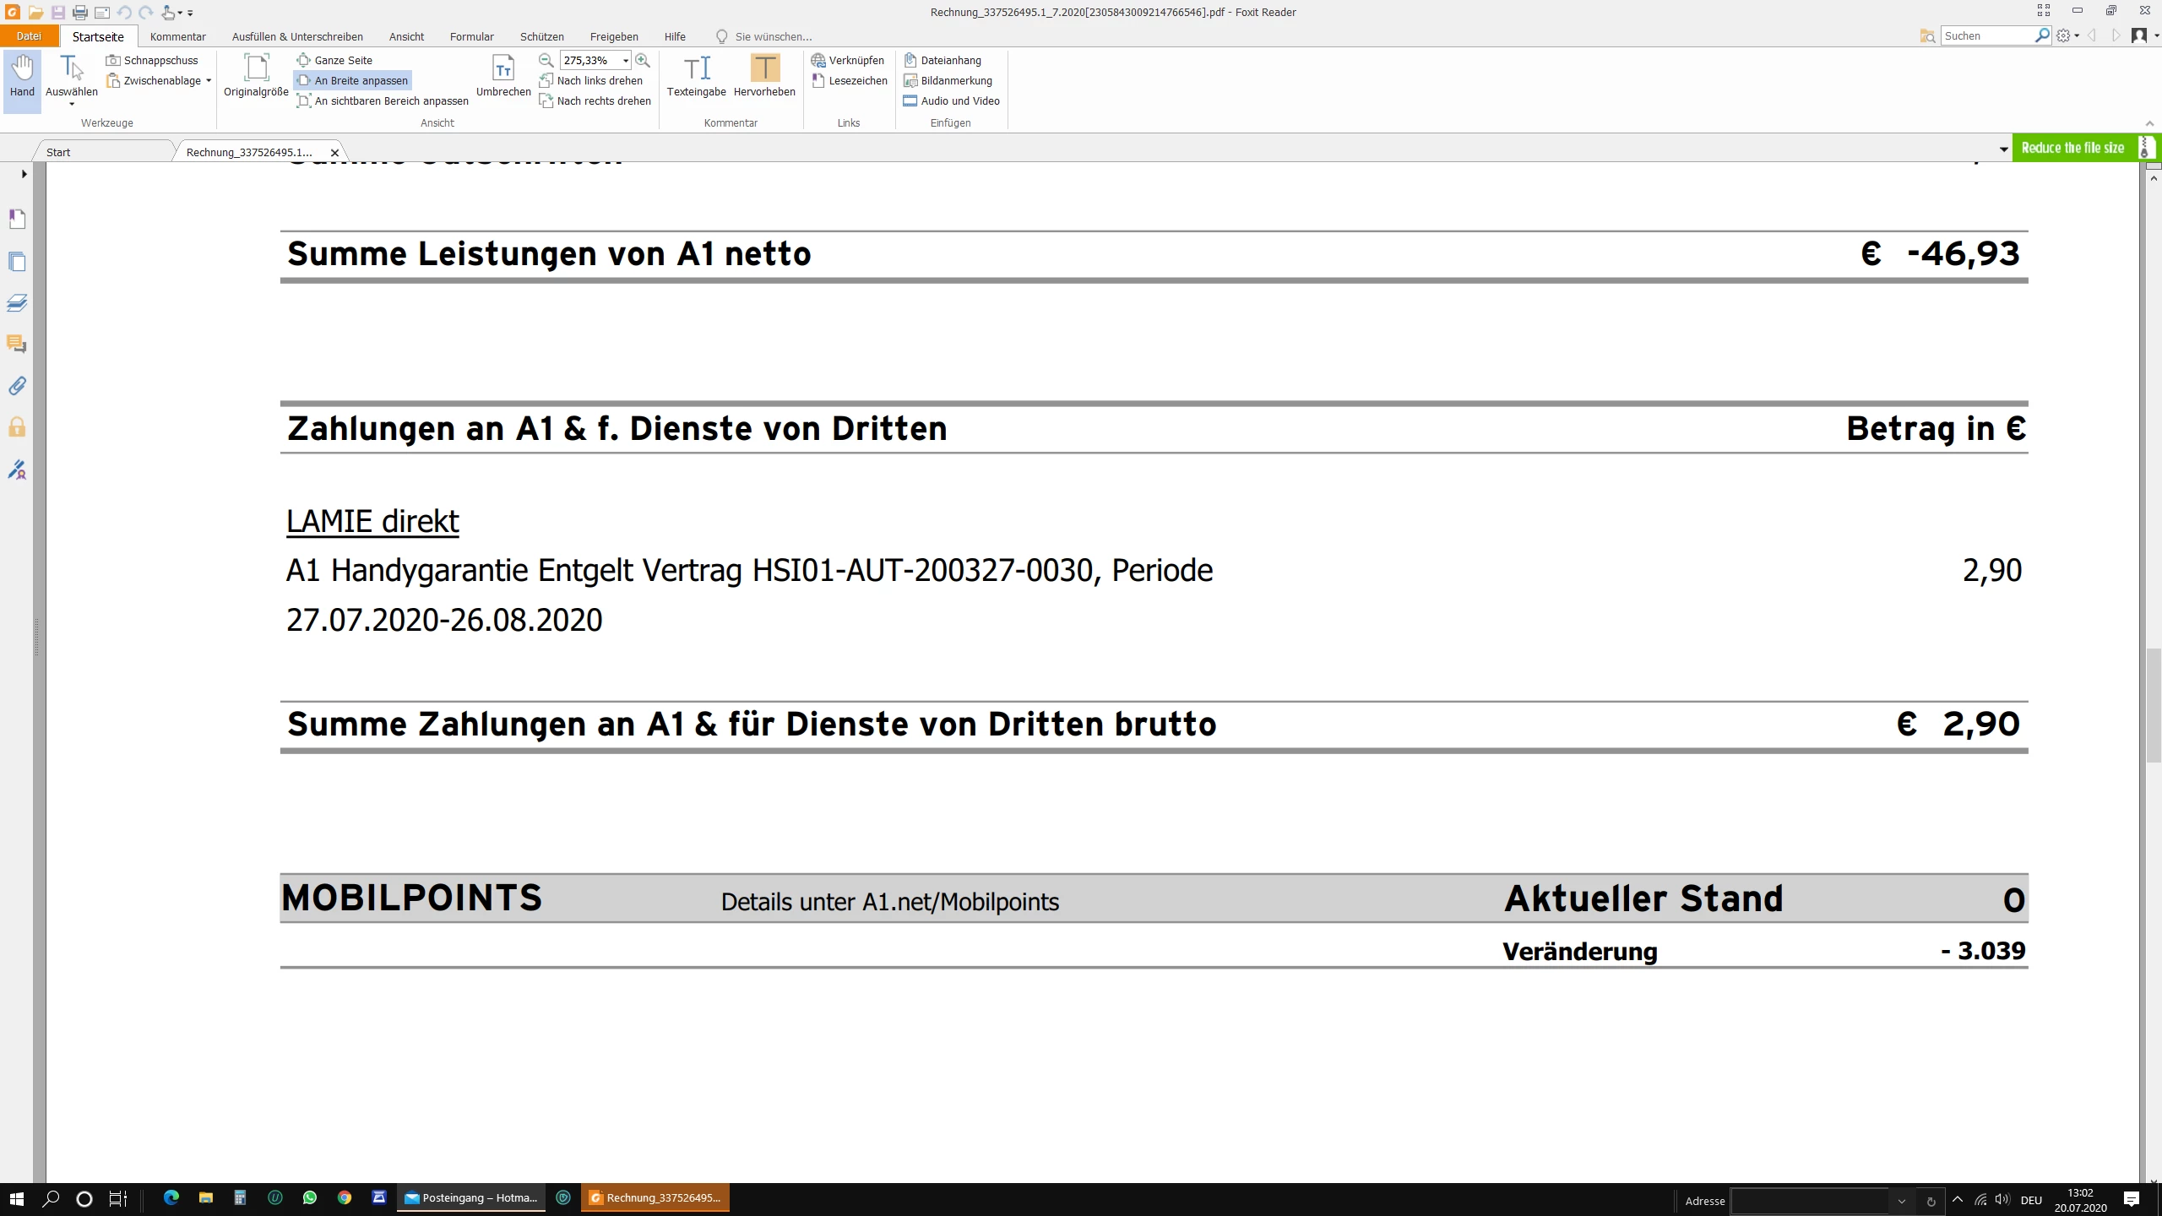Select the Hand tool
This screenshot has width=2162, height=1216.
pyautogui.click(x=22, y=76)
